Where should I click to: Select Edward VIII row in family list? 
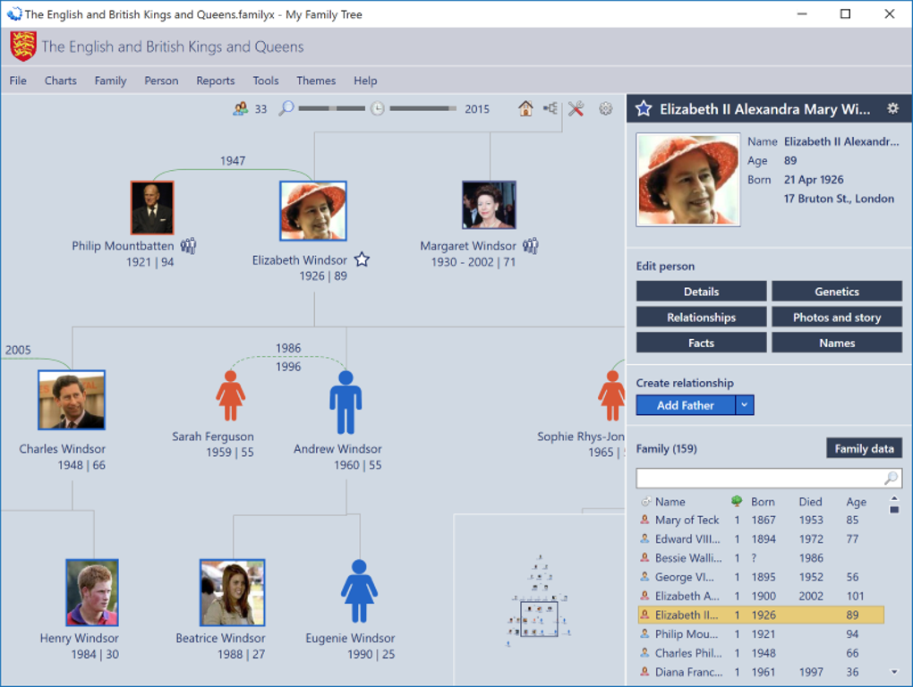761,539
